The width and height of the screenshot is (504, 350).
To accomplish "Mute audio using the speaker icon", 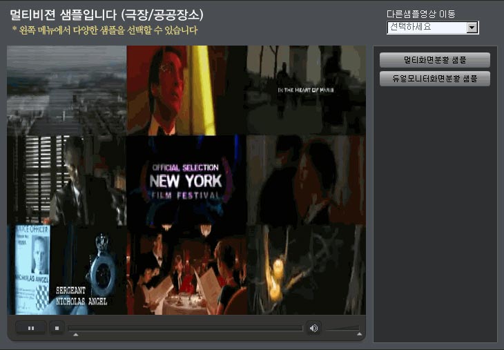I will pos(313,328).
